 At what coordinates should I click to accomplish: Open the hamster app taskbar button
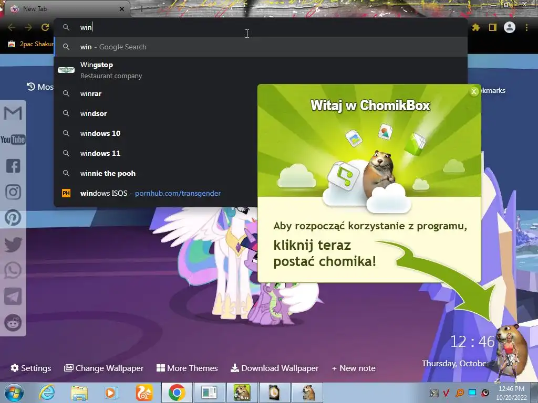[308, 393]
